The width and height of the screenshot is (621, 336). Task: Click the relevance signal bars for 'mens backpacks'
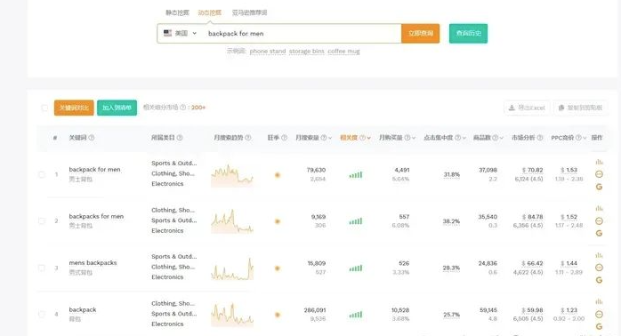click(x=356, y=268)
